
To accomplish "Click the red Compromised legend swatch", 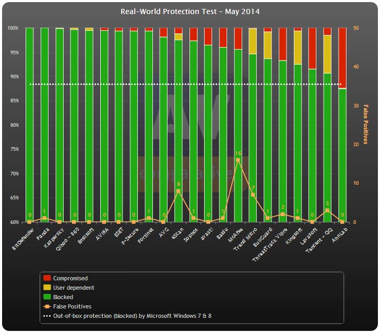I will 47,278.
